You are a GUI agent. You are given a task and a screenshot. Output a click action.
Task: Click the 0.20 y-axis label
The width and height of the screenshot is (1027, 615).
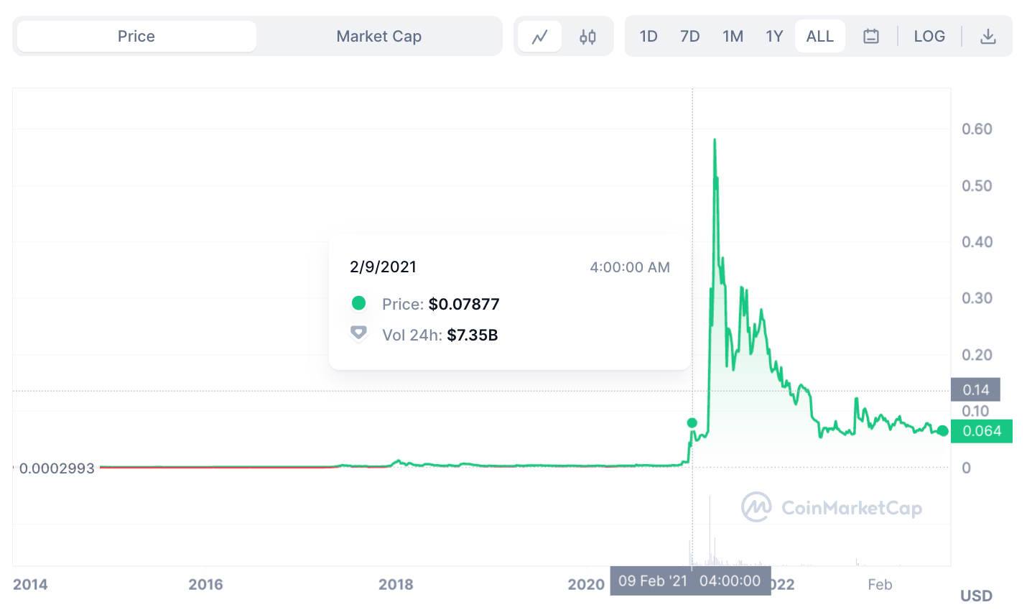coord(977,355)
